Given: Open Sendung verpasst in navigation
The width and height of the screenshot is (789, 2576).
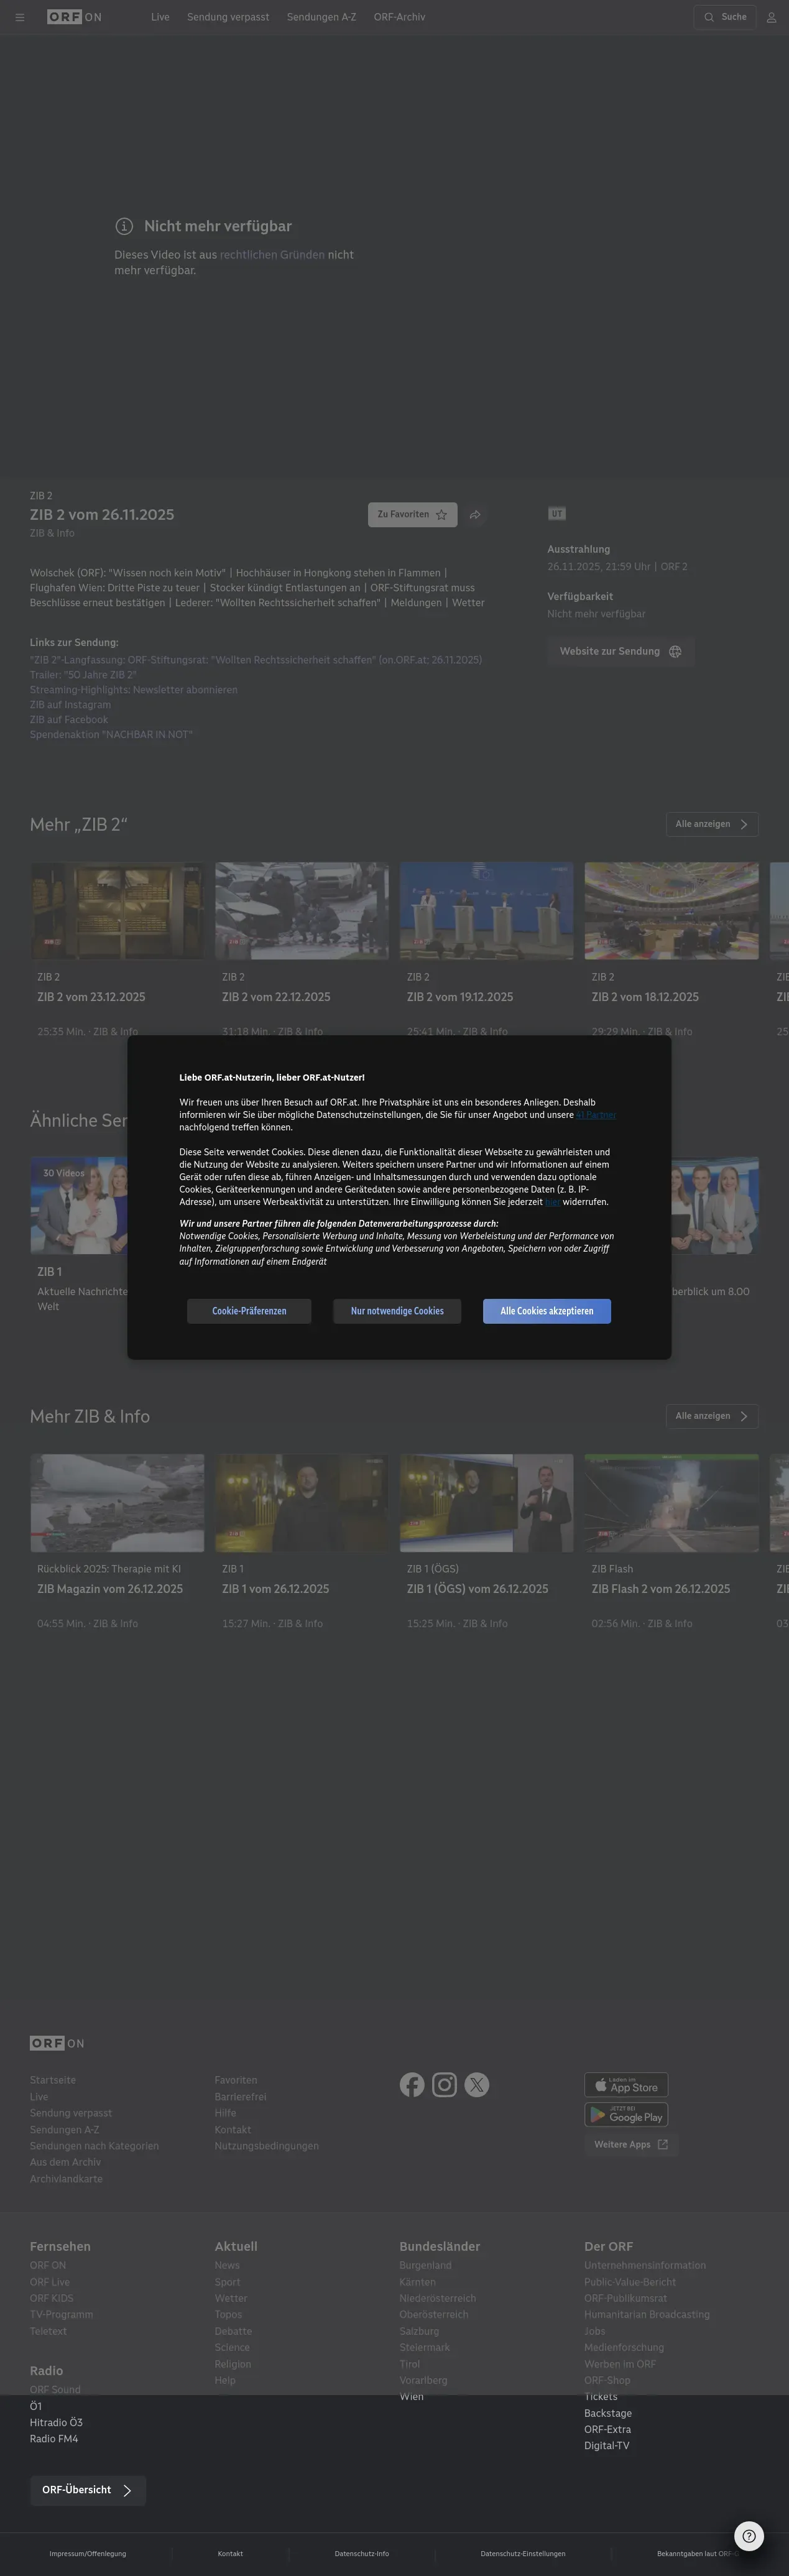Looking at the screenshot, I should pos(228,17).
